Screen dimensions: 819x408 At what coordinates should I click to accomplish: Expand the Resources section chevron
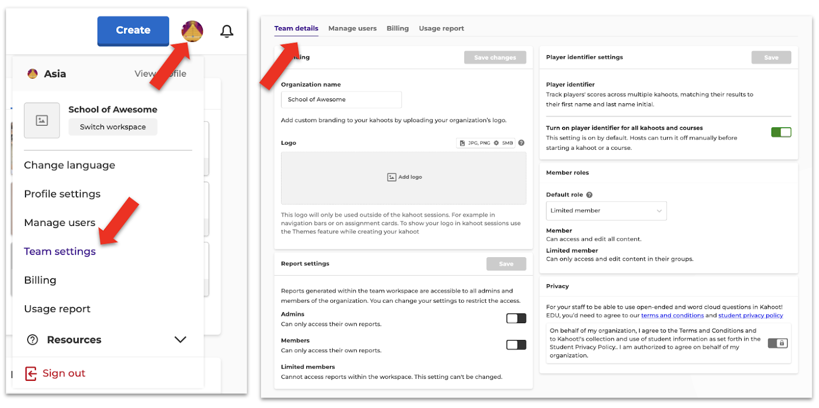[x=180, y=339]
